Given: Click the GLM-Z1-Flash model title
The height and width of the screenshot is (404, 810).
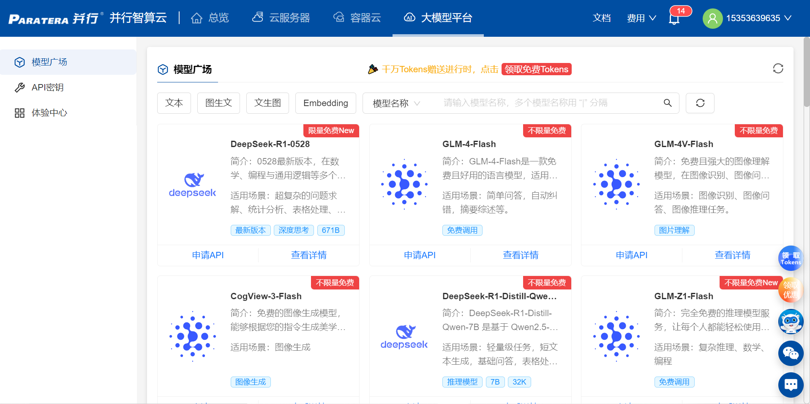Looking at the screenshot, I should pyautogui.click(x=684, y=296).
